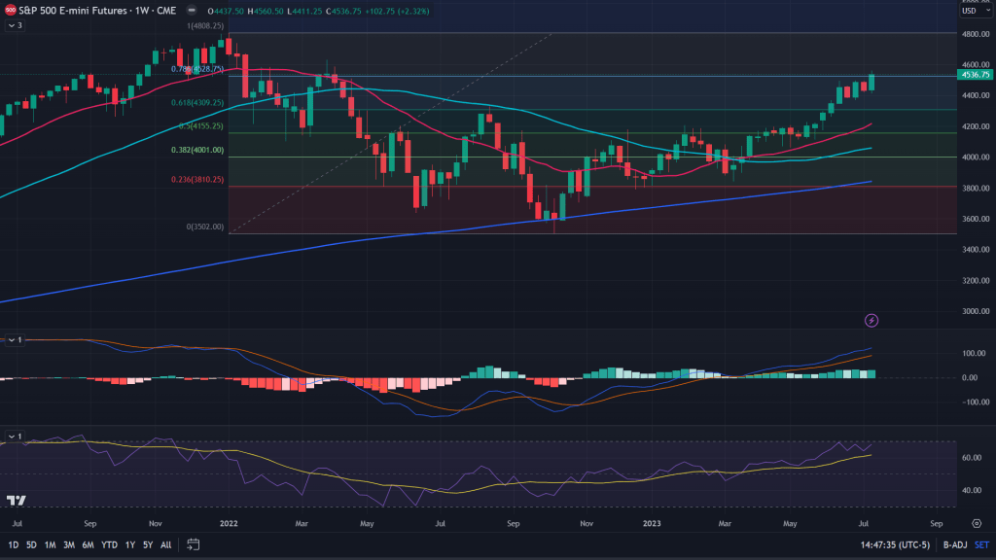Open chart settings gear near the time axis
The width and height of the screenshot is (996, 560).
(x=976, y=522)
